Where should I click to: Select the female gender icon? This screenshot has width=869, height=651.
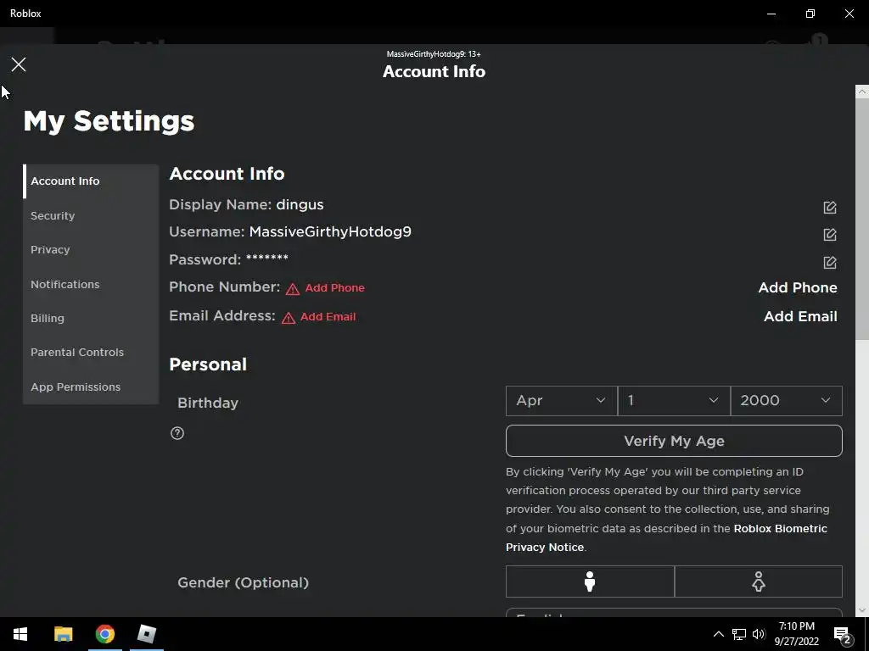(758, 581)
